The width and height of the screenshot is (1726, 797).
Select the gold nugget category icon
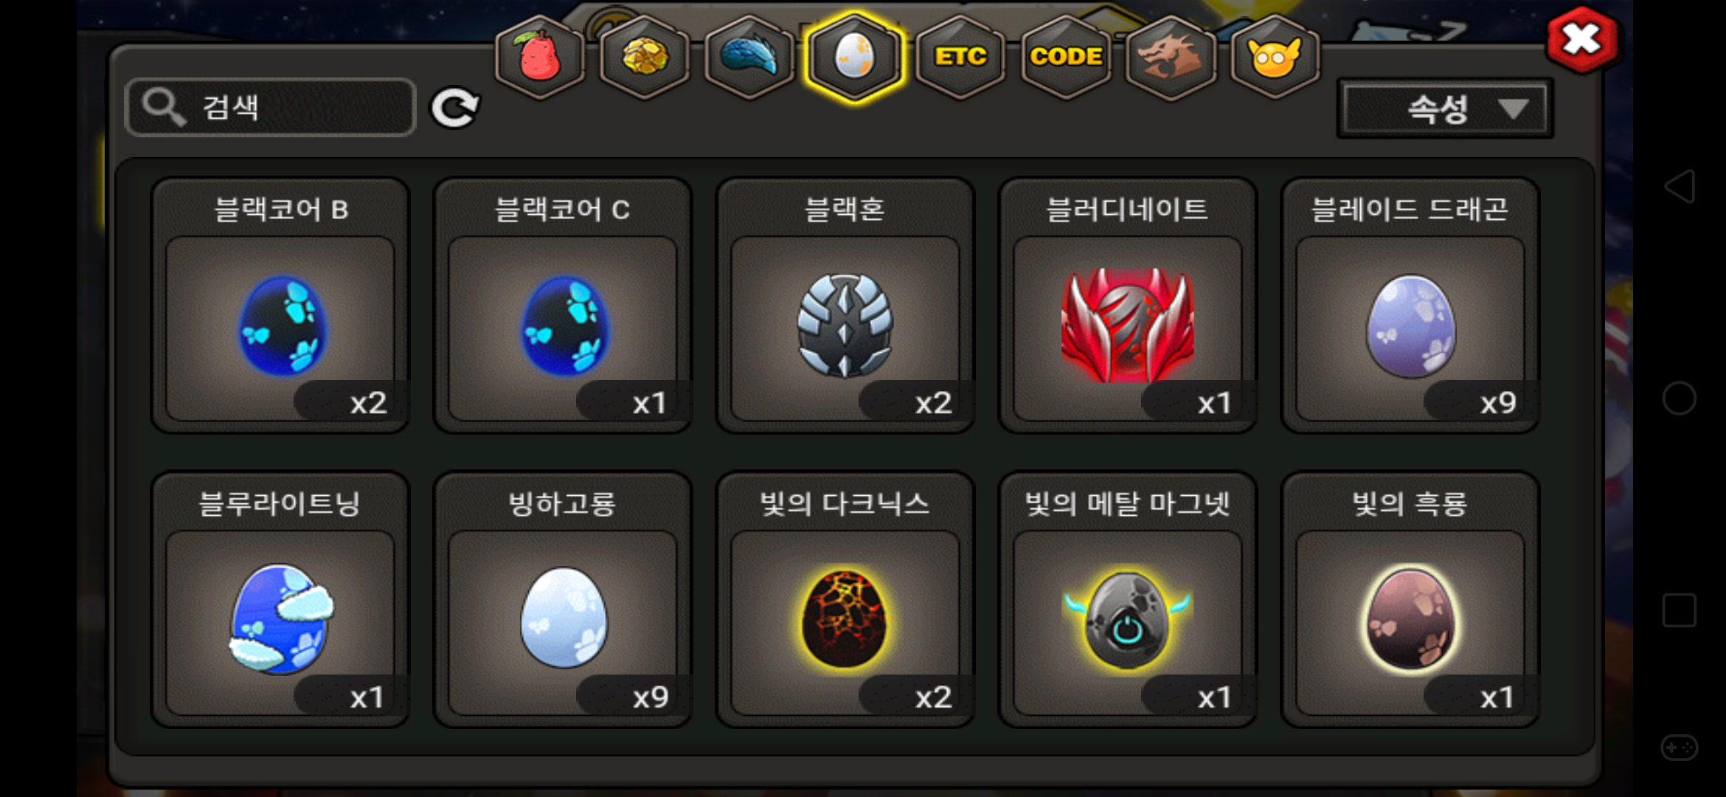coord(645,57)
